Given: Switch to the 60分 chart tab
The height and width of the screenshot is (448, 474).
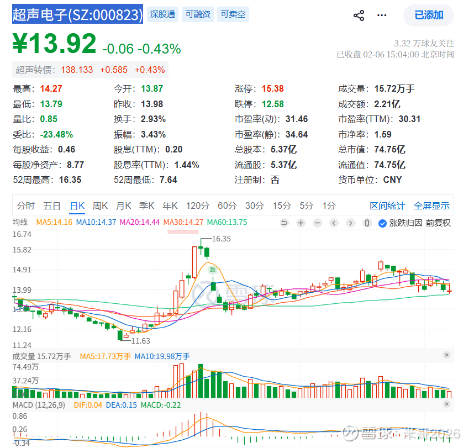Looking at the screenshot, I should pyautogui.click(x=227, y=206).
